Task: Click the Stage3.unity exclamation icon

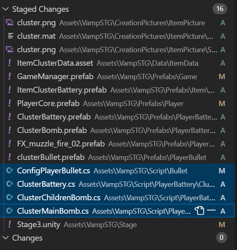Action: pyautogui.click(x=9, y=224)
